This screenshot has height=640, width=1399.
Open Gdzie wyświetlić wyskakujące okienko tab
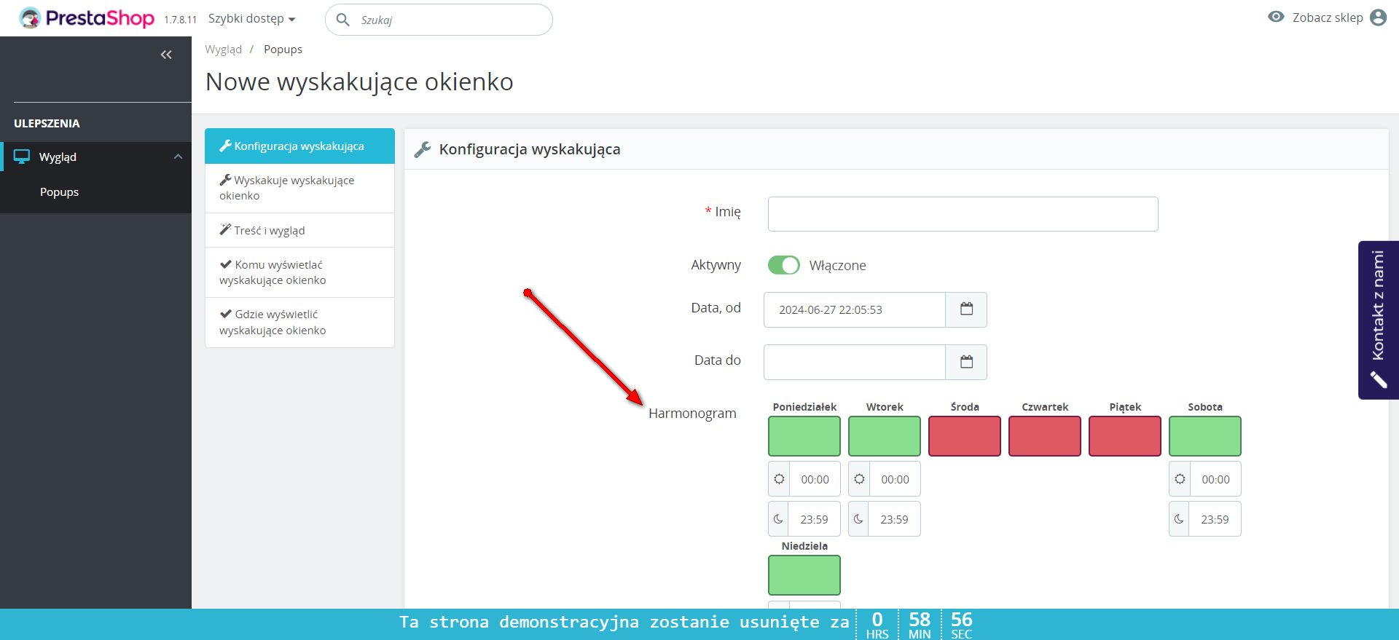pyautogui.click(x=299, y=323)
